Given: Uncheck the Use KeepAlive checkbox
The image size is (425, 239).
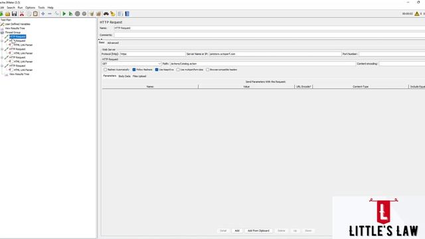Looking at the screenshot, I should pos(157,70).
